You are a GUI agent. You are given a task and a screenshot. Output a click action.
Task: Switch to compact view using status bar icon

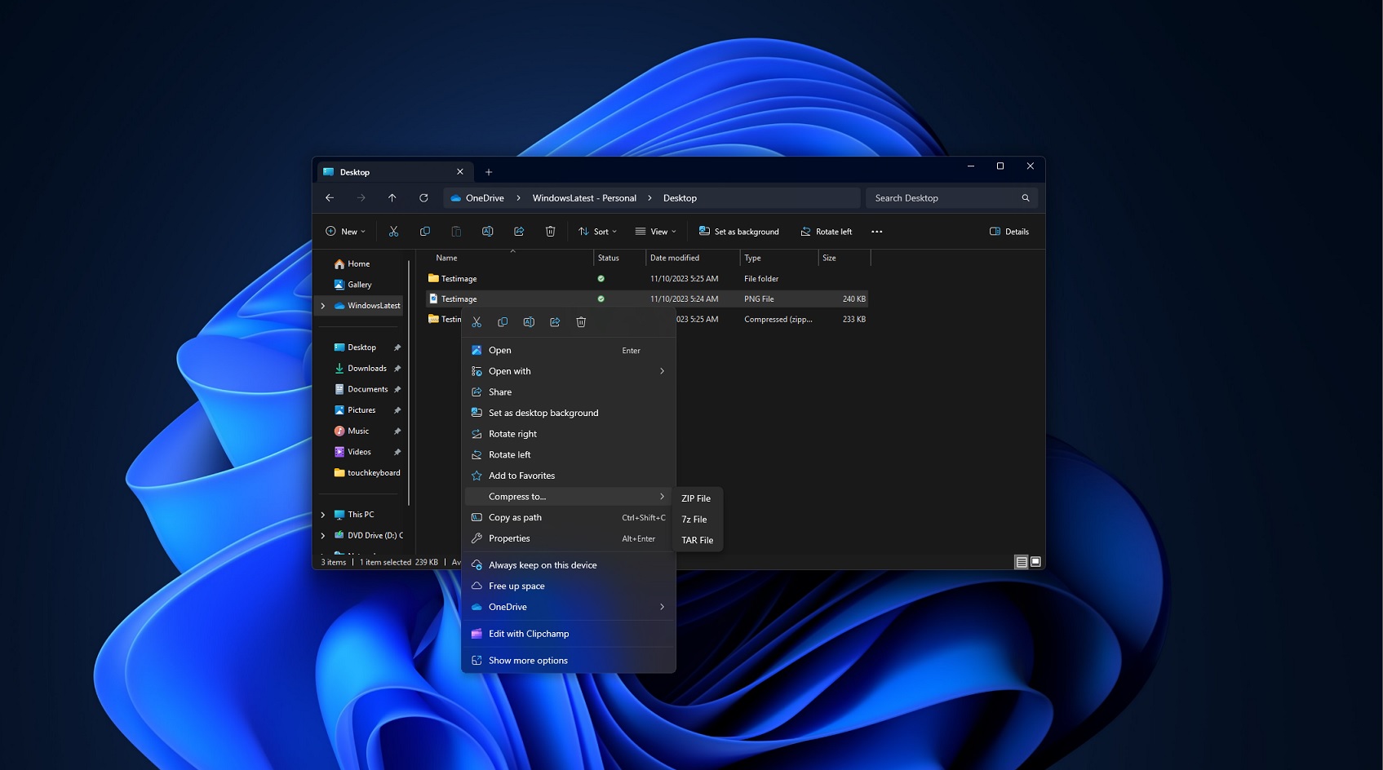pyautogui.click(x=1021, y=561)
